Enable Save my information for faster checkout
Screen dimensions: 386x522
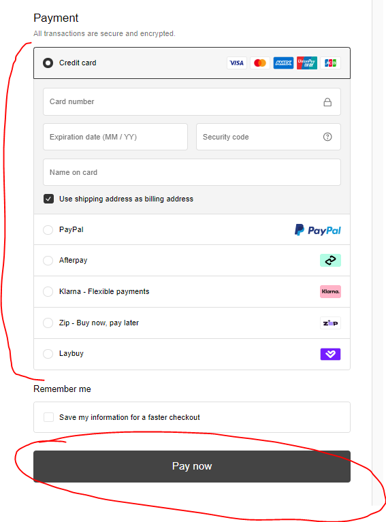point(48,417)
